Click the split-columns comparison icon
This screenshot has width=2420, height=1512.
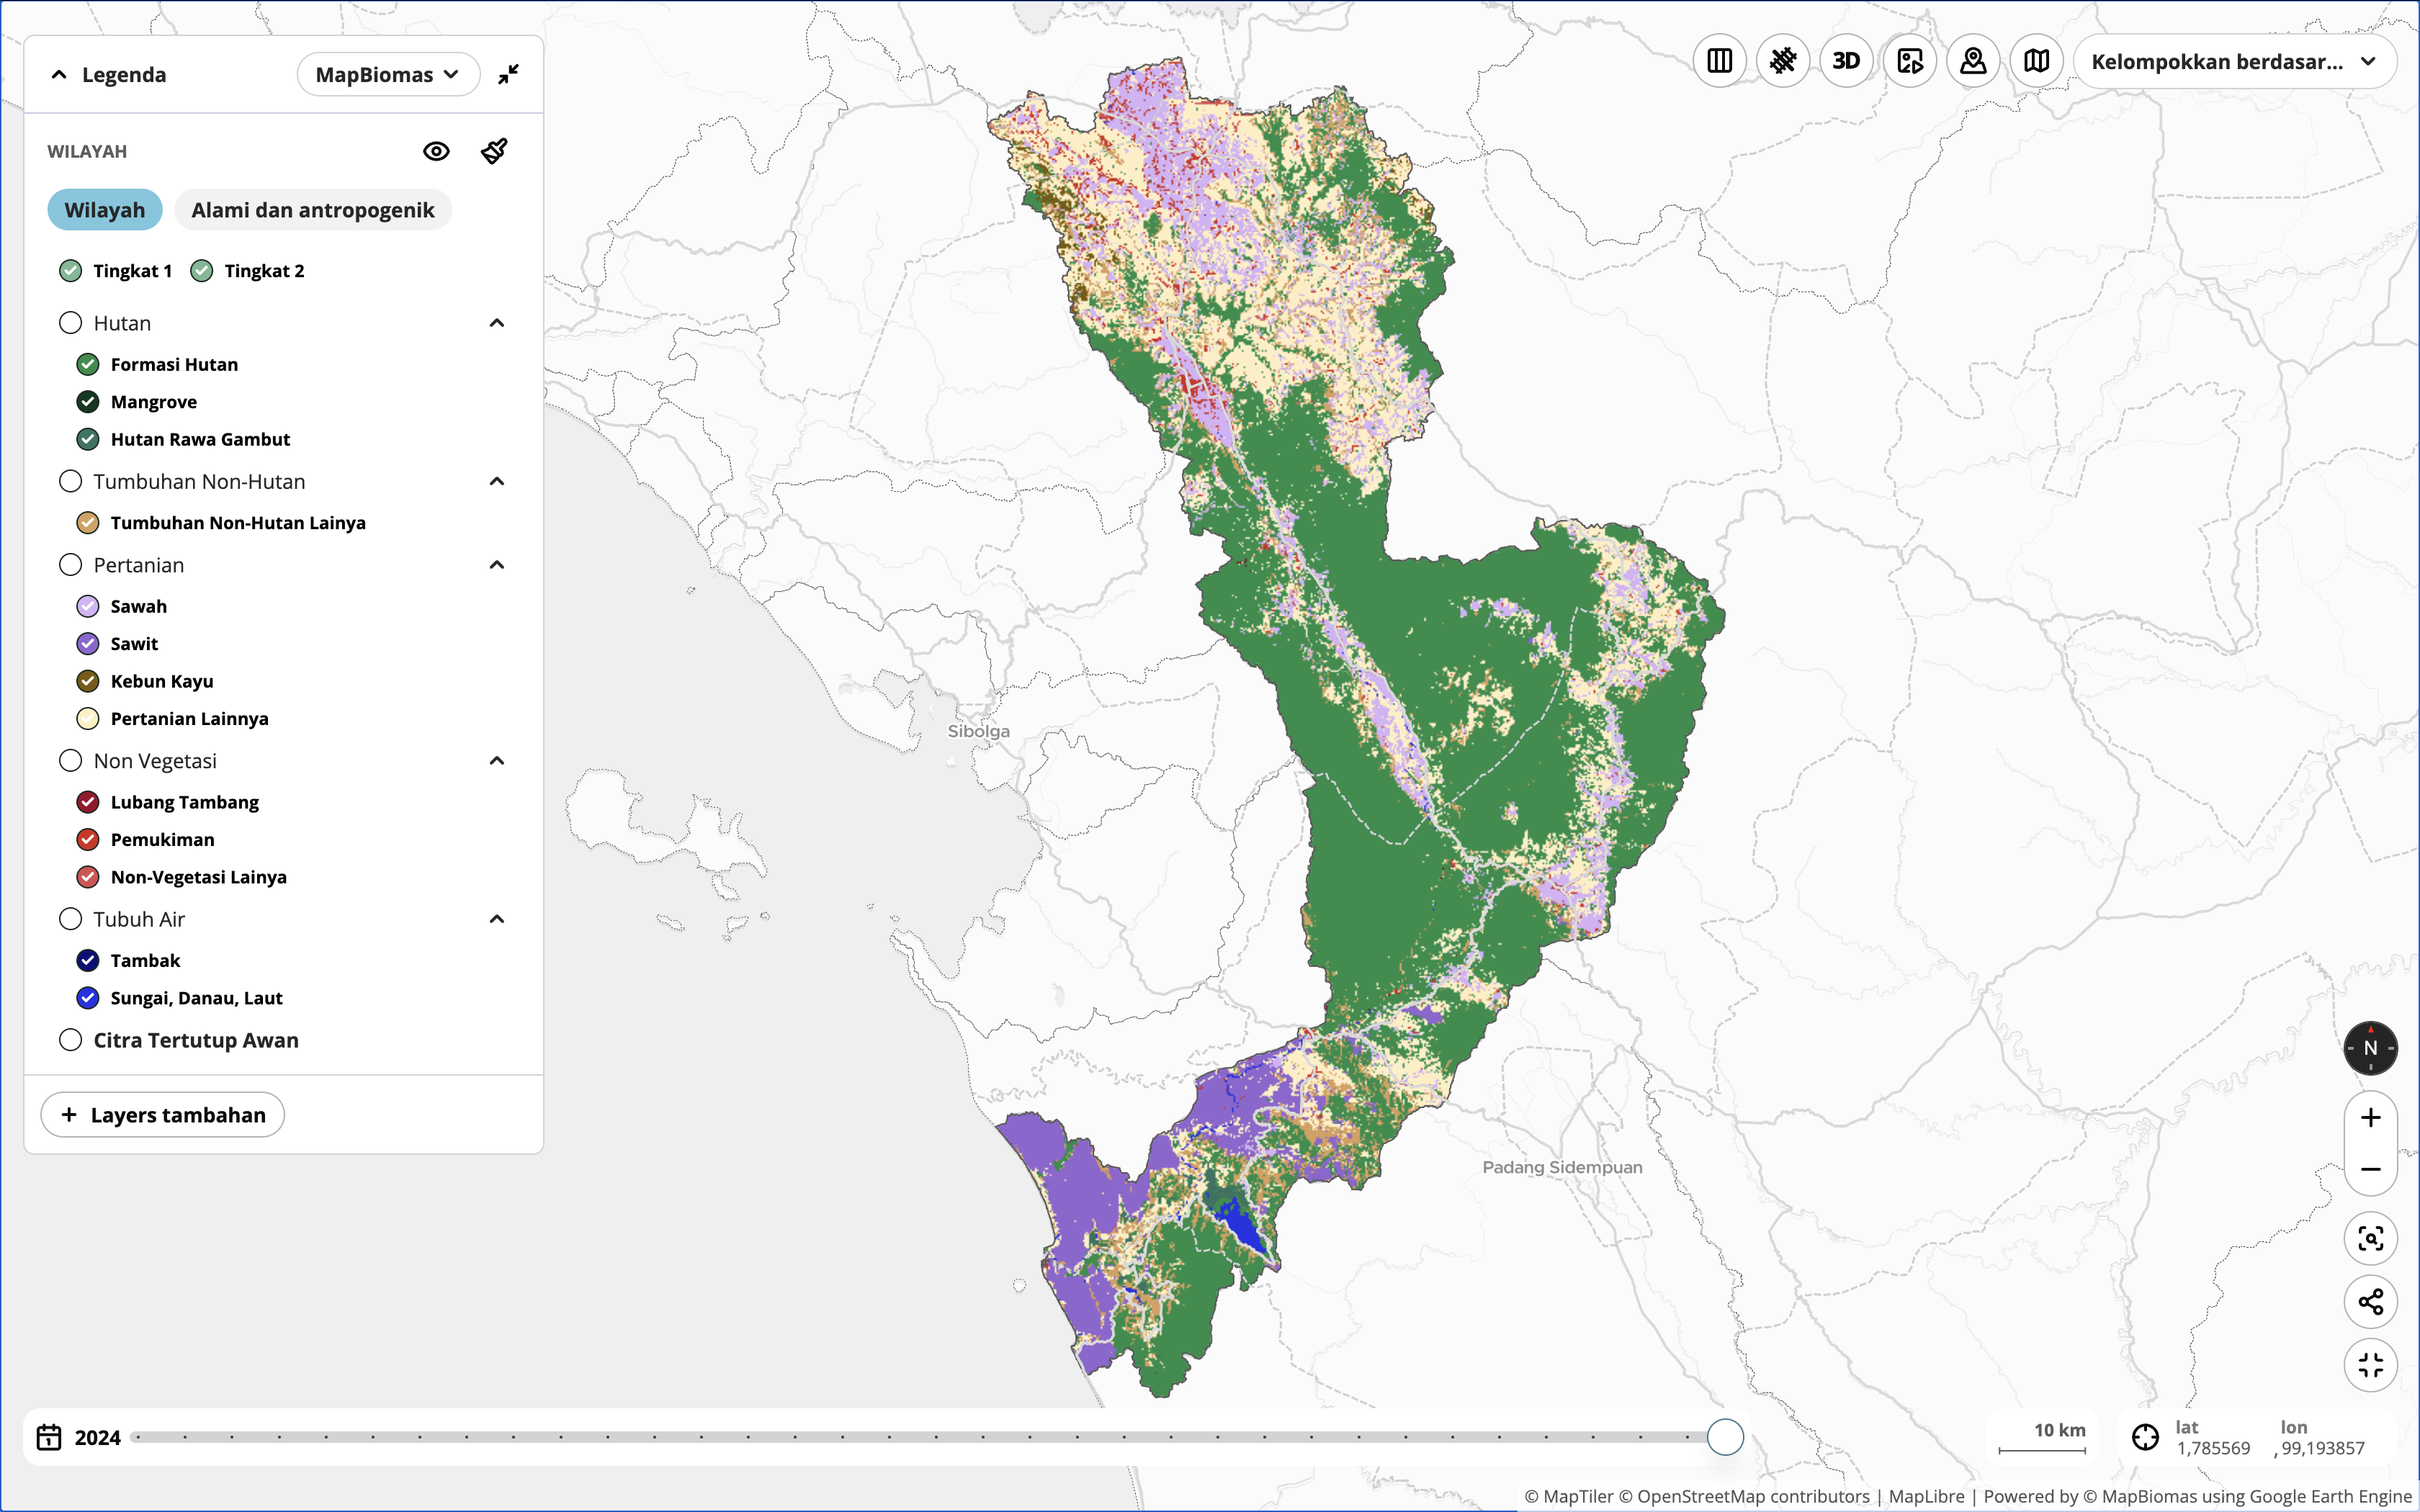1719,61
